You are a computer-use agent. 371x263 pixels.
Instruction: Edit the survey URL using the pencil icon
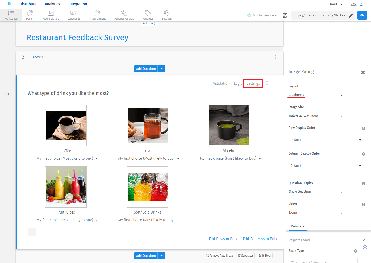[351, 15]
